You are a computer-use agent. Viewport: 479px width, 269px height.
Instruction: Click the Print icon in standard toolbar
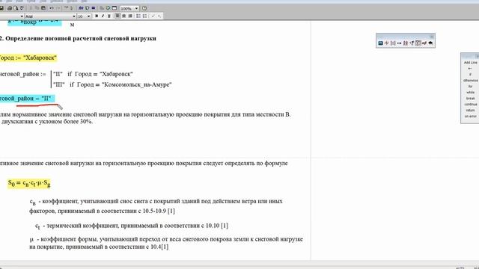(x=10, y=8)
